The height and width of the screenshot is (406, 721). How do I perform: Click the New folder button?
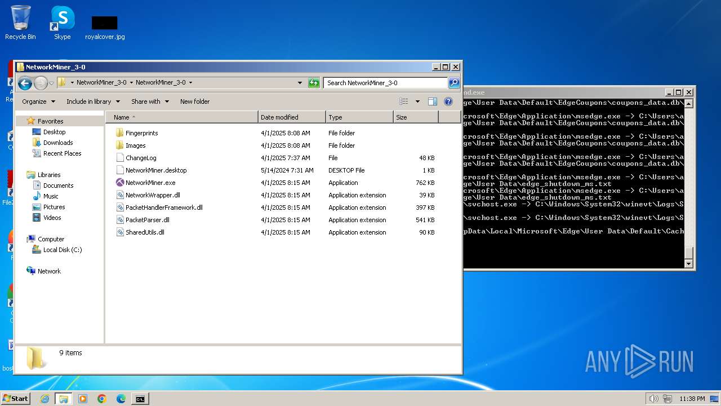pyautogui.click(x=195, y=101)
